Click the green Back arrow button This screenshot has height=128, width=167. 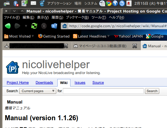point(8,26)
